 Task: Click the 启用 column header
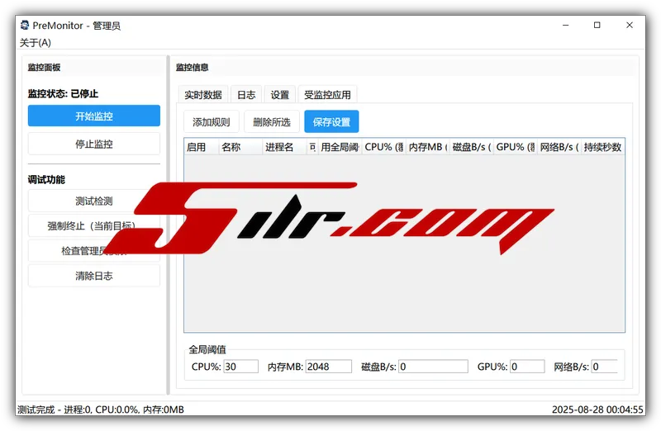(202, 147)
